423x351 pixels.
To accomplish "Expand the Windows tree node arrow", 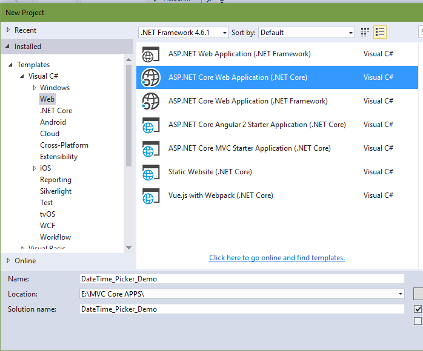I will (34, 88).
